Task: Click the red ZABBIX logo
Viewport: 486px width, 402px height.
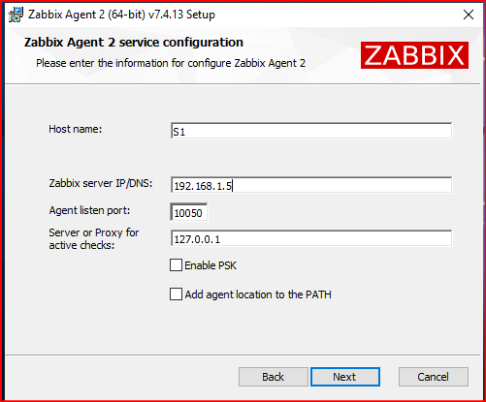Action: click(414, 55)
